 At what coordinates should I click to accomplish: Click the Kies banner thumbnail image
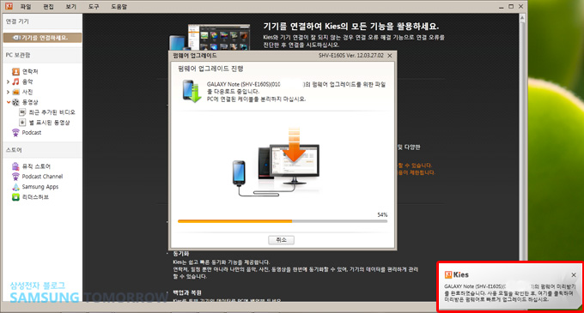(x=210, y=36)
